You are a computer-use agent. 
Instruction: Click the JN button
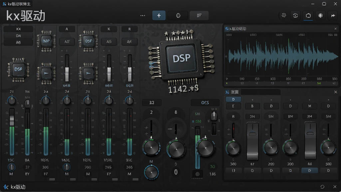point(252,116)
